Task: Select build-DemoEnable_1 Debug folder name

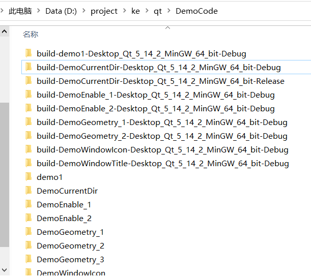Action: point(156,95)
